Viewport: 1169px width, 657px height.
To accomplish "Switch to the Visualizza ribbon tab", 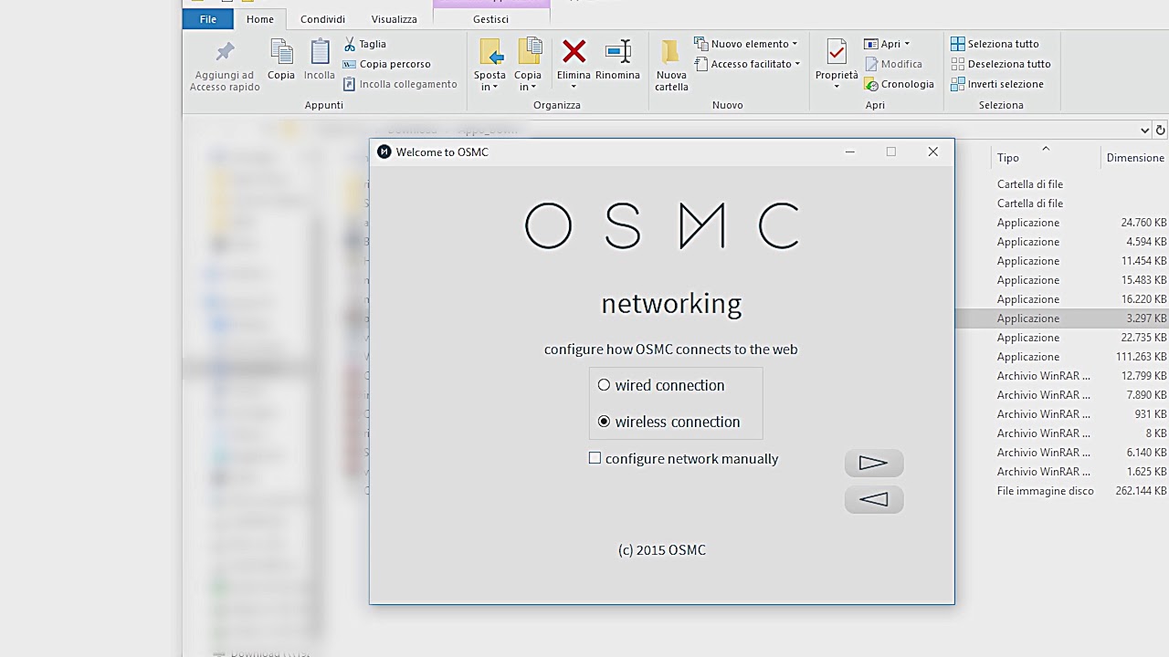I will coord(395,19).
